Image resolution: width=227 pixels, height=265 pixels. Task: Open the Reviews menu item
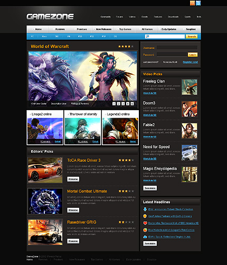pyautogui.click(x=59, y=29)
